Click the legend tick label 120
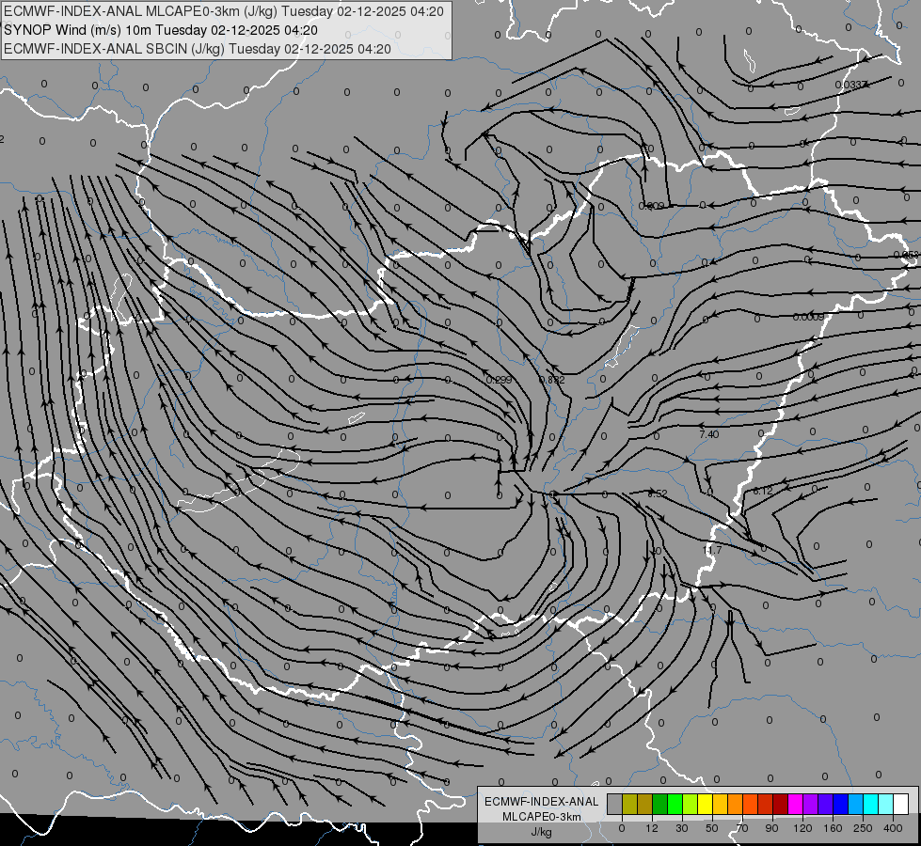Screen dimensions: 921x846 coord(803,828)
